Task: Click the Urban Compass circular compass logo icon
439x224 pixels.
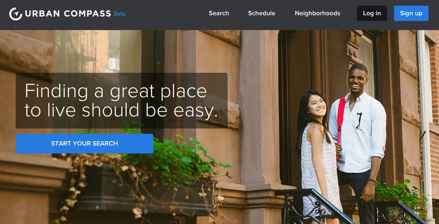Action: [16, 14]
